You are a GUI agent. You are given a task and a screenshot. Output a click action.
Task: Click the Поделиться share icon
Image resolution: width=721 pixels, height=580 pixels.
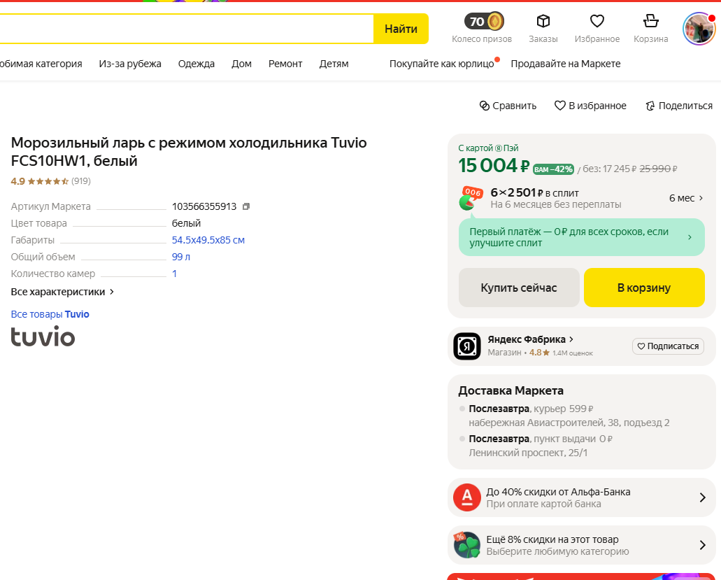(650, 106)
